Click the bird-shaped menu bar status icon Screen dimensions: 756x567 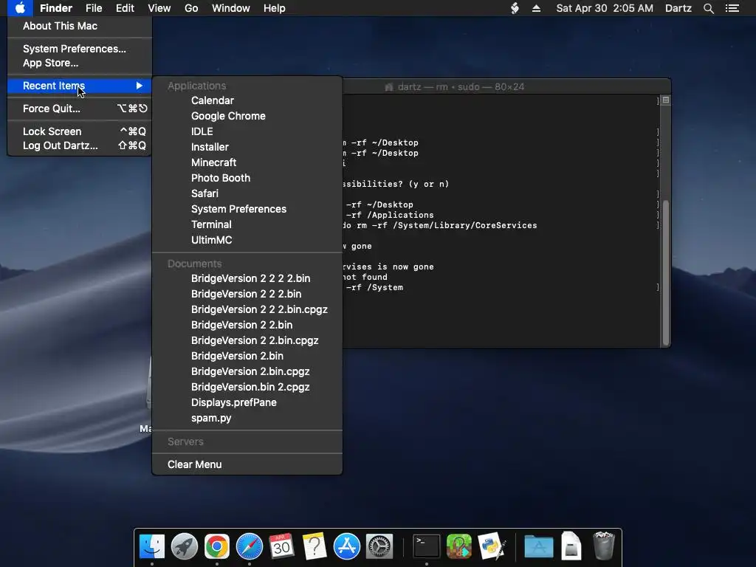pos(515,8)
